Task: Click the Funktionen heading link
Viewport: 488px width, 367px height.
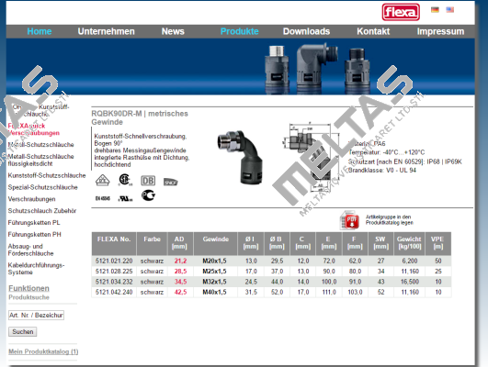Action: click(x=28, y=288)
